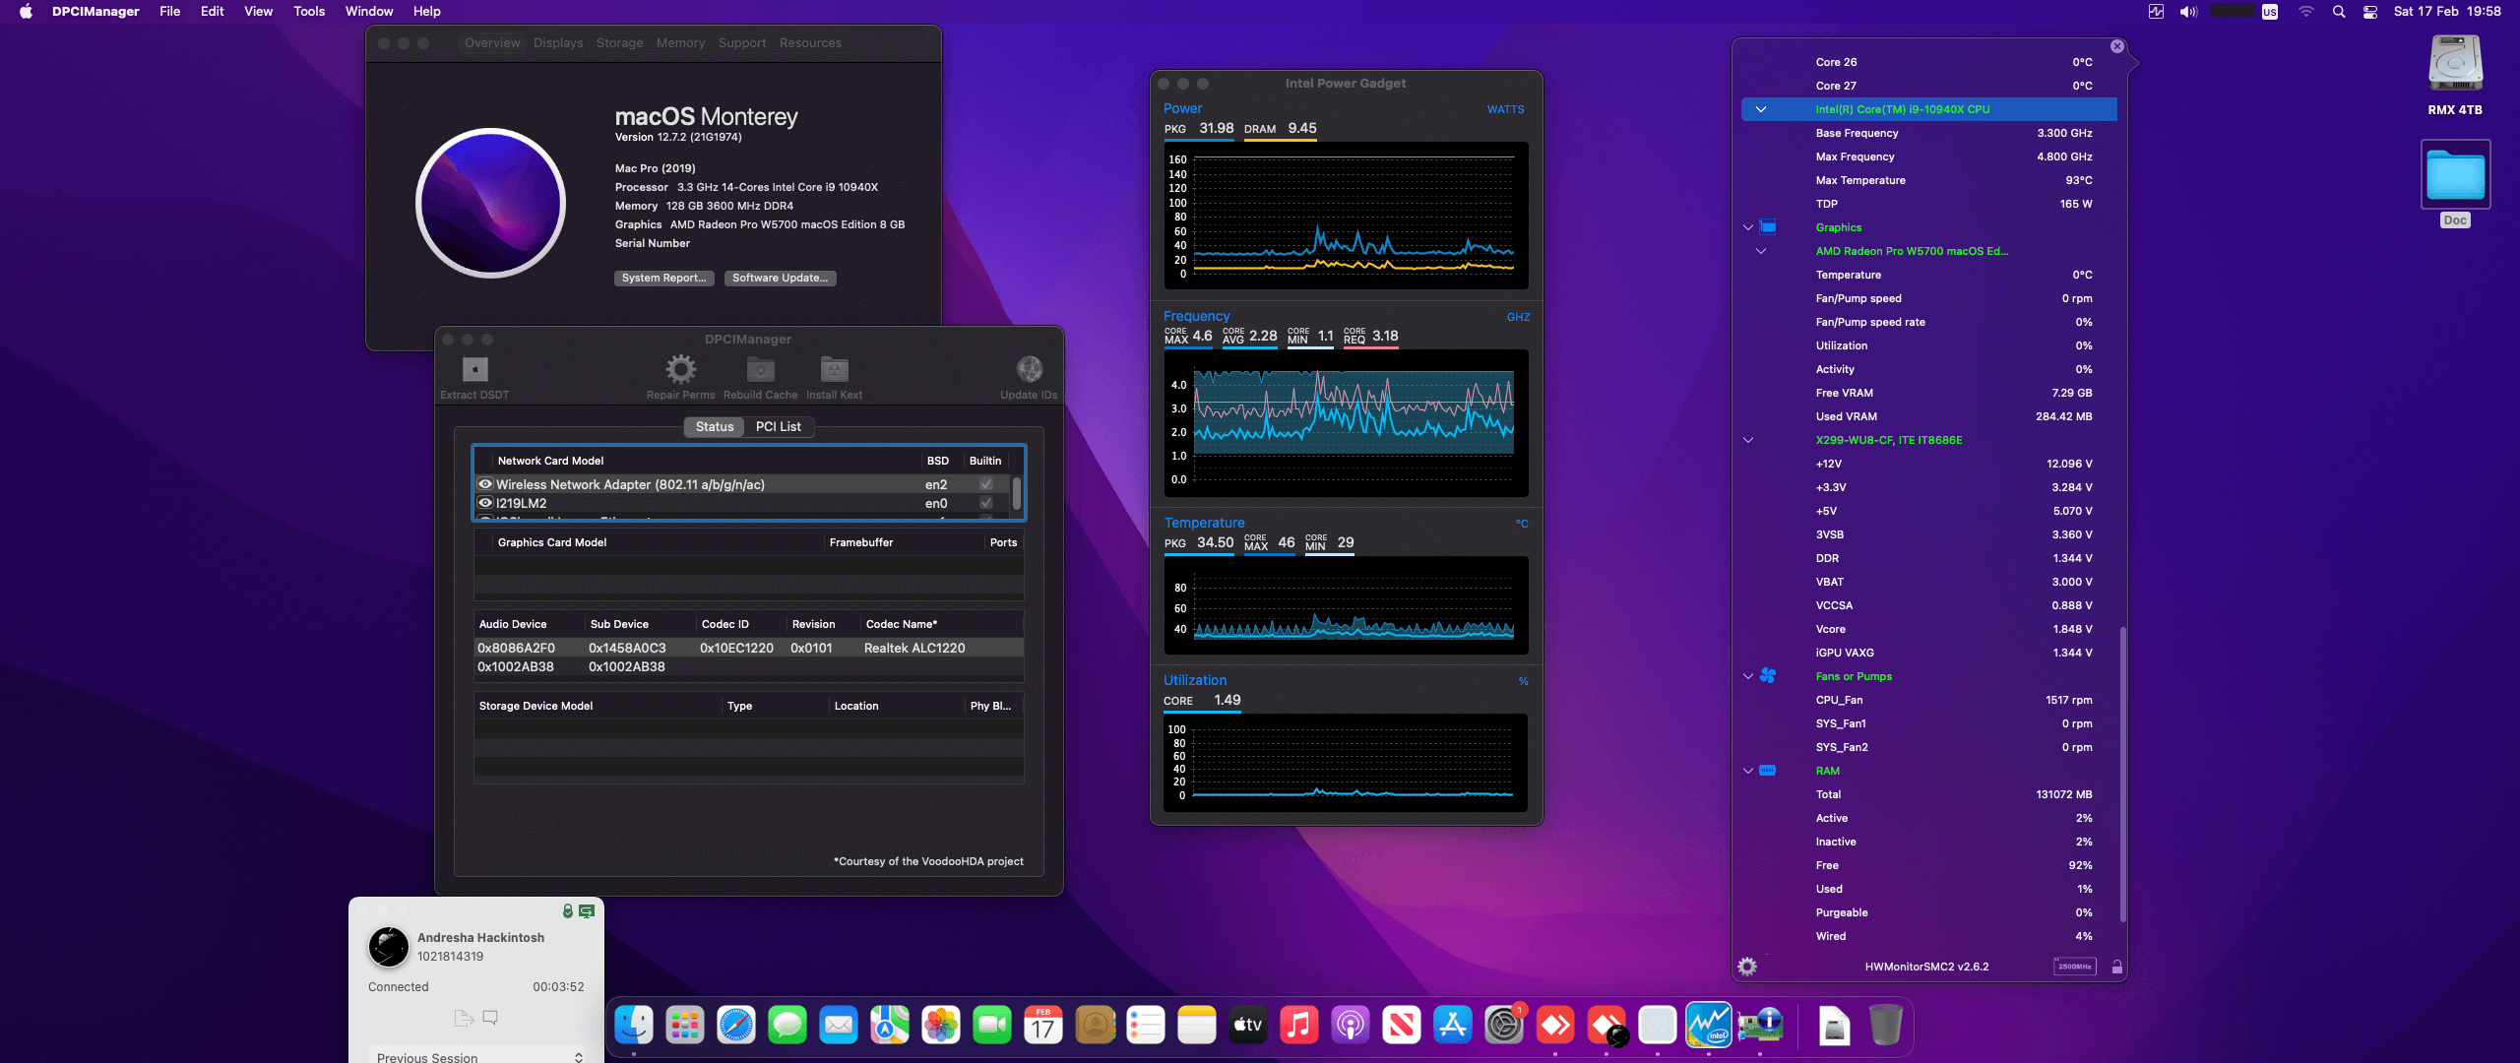Click the Software Update... button

click(x=780, y=278)
